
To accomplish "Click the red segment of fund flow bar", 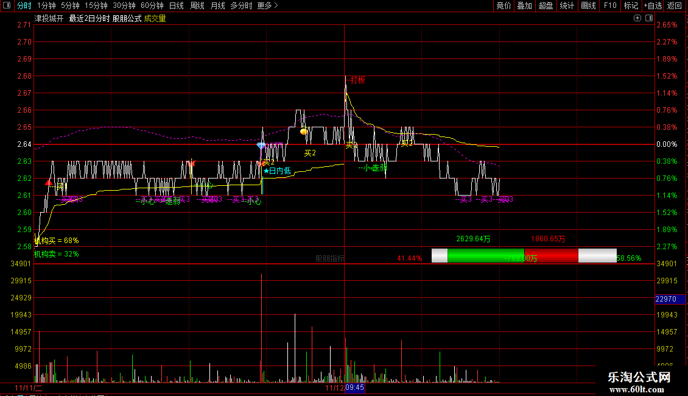I will tap(551, 255).
